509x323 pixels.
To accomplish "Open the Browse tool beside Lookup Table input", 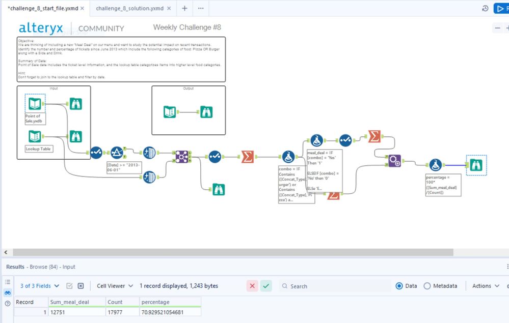I will (x=75, y=136).
